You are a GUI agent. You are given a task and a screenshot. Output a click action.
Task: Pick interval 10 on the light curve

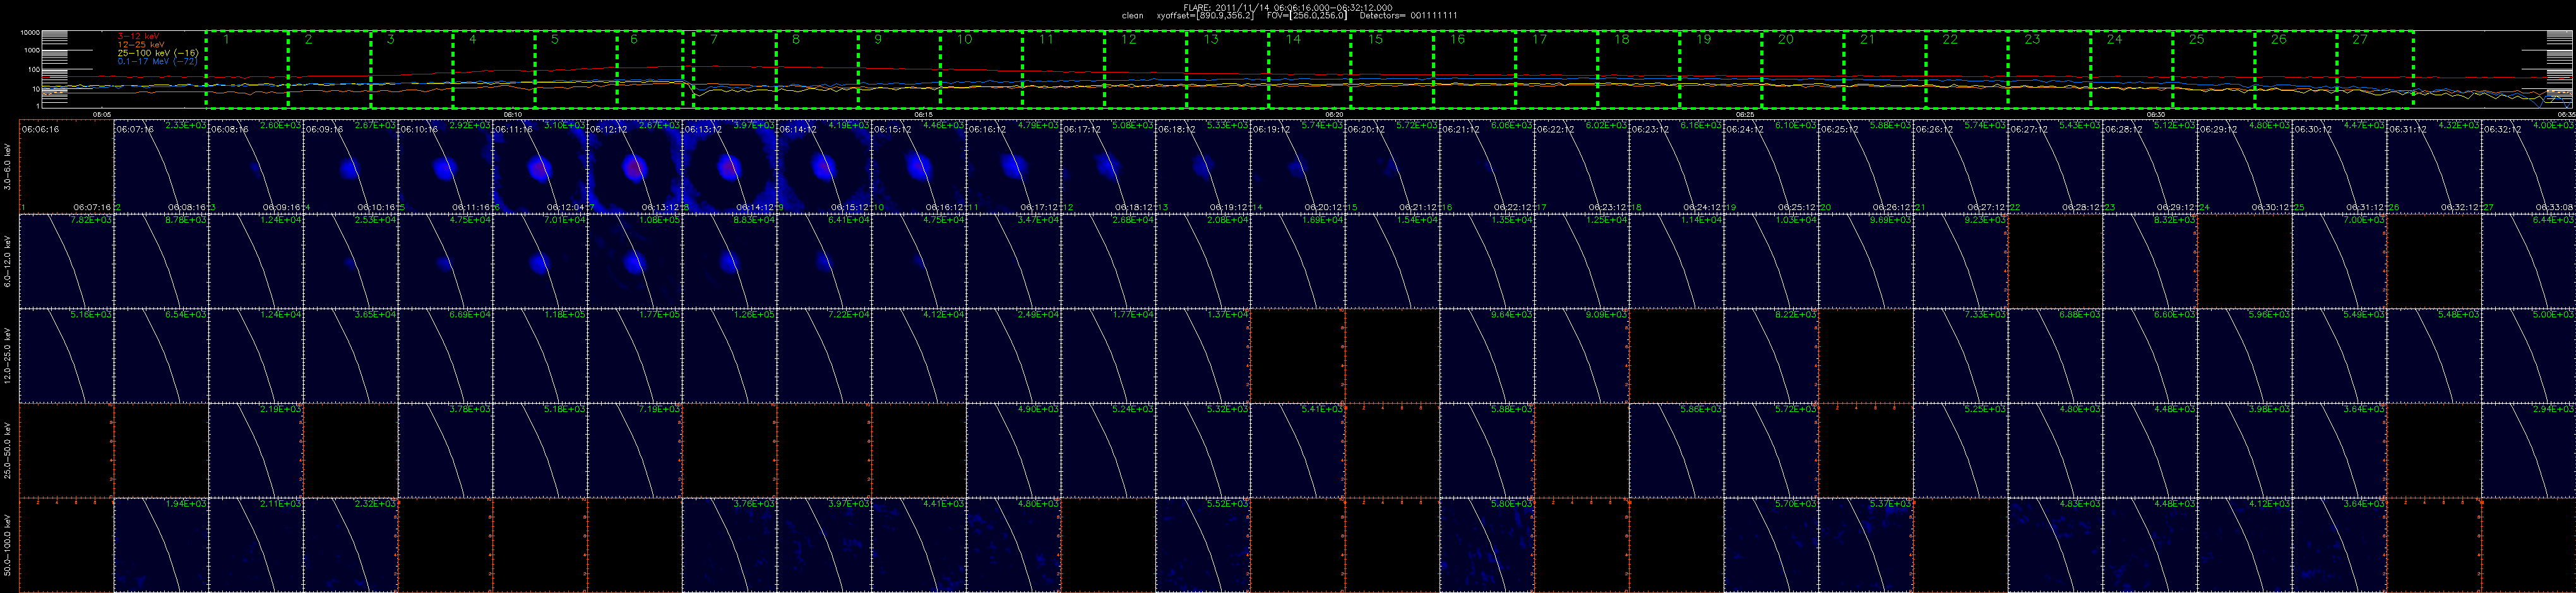[x=981, y=69]
